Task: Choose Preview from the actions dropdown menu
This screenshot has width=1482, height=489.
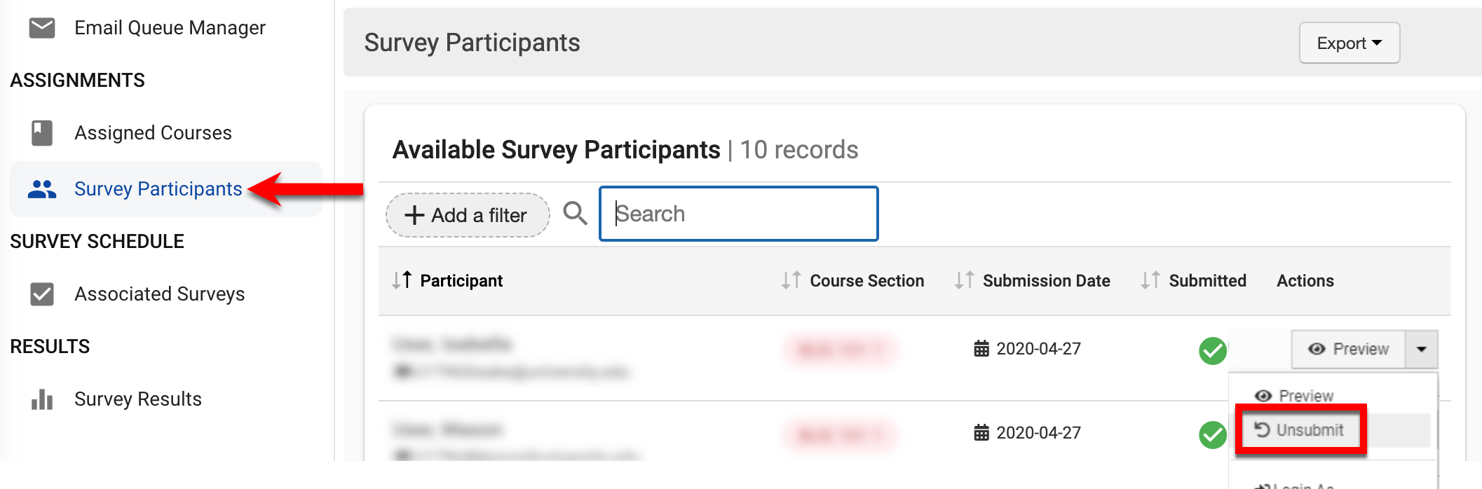Action: (x=1294, y=396)
